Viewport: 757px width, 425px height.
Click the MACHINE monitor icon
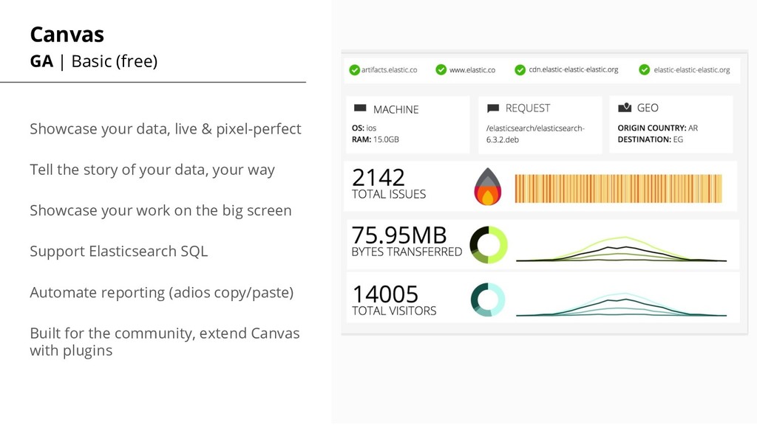pyautogui.click(x=360, y=108)
